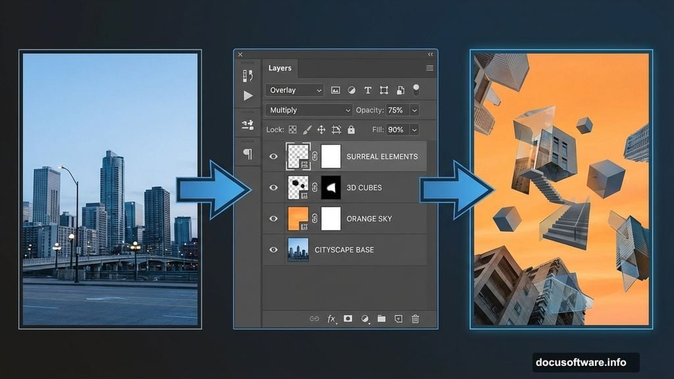Switch to the Layers tab
Image resolution: width=674 pixels, height=379 pixels.
(280, 68)
